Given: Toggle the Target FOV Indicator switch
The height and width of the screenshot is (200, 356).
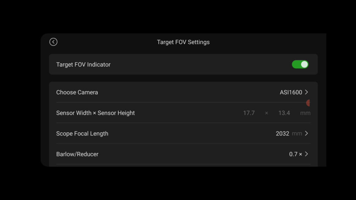Looking at the screenshot, I should [300, 64].
